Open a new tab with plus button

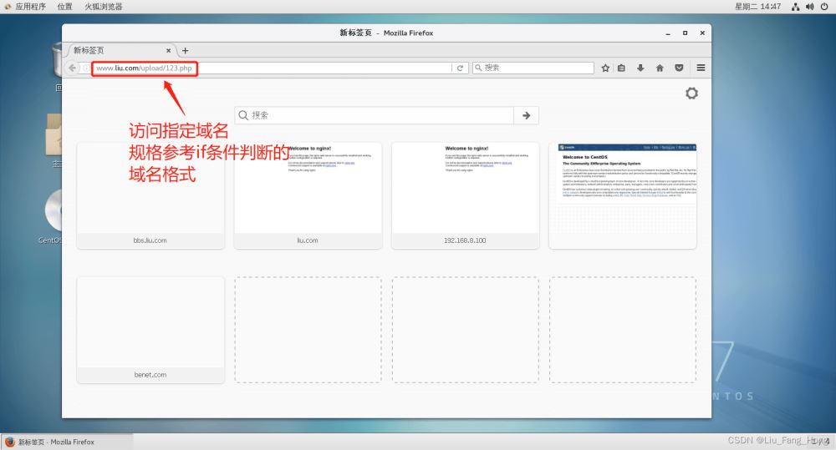(x=185, y=51)
